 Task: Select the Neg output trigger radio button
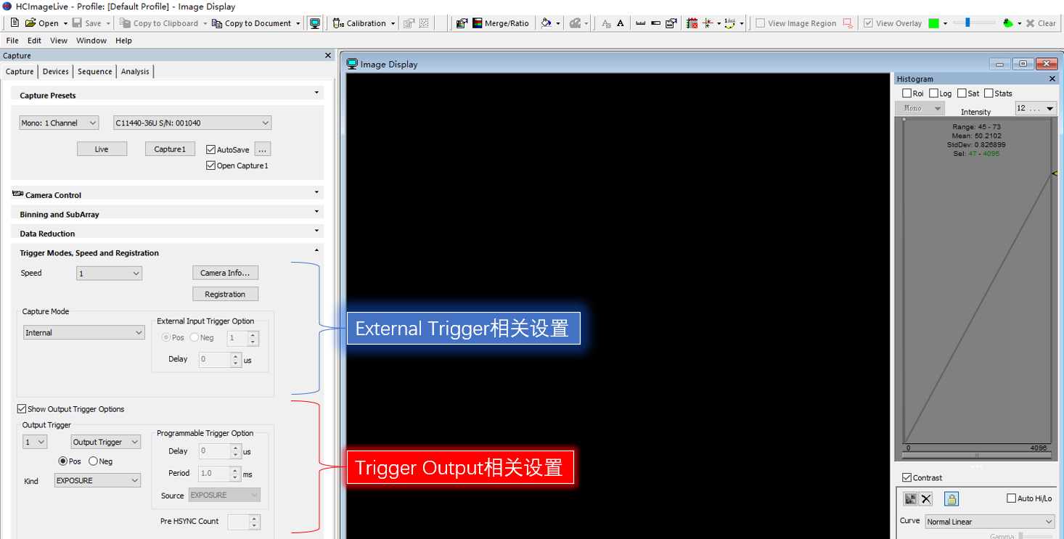pyautogui.click(x=93, y=461)
